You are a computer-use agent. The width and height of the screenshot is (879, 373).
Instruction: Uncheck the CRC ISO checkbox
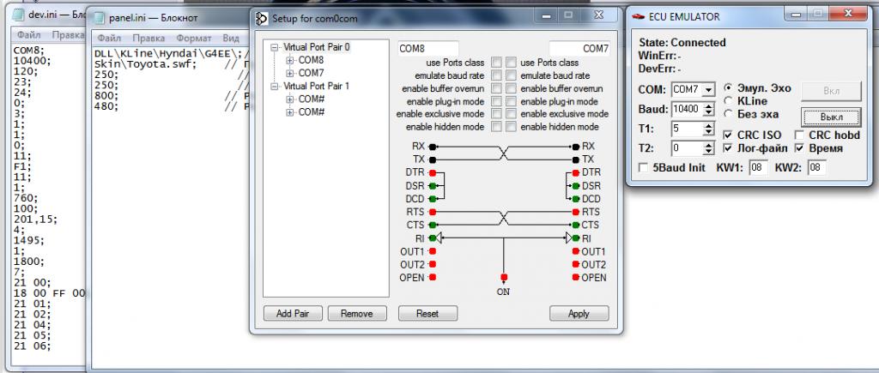[728, 135]
